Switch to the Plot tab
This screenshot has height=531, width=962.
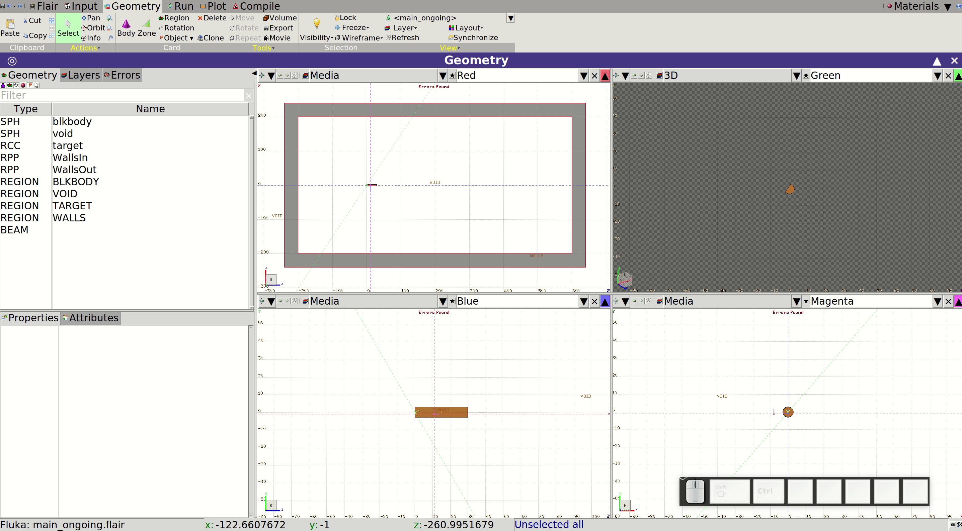pyautogui.click(x=213, y=6)
